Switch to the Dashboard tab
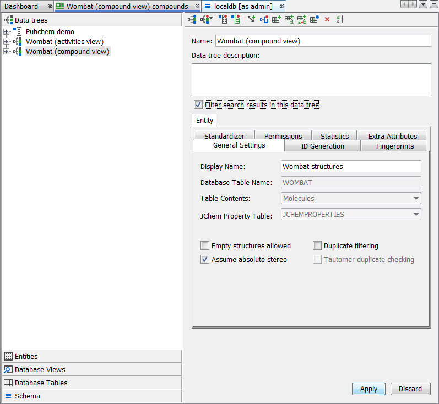 [21, 6]
